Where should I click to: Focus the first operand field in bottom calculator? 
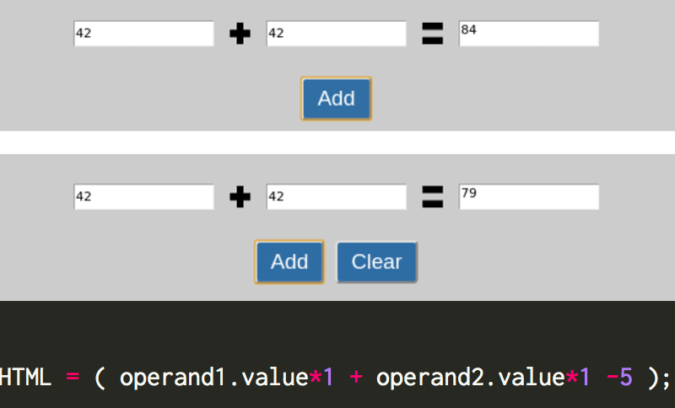tap(143, 197)
